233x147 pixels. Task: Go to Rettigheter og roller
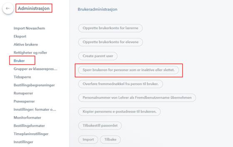[30, 53]
